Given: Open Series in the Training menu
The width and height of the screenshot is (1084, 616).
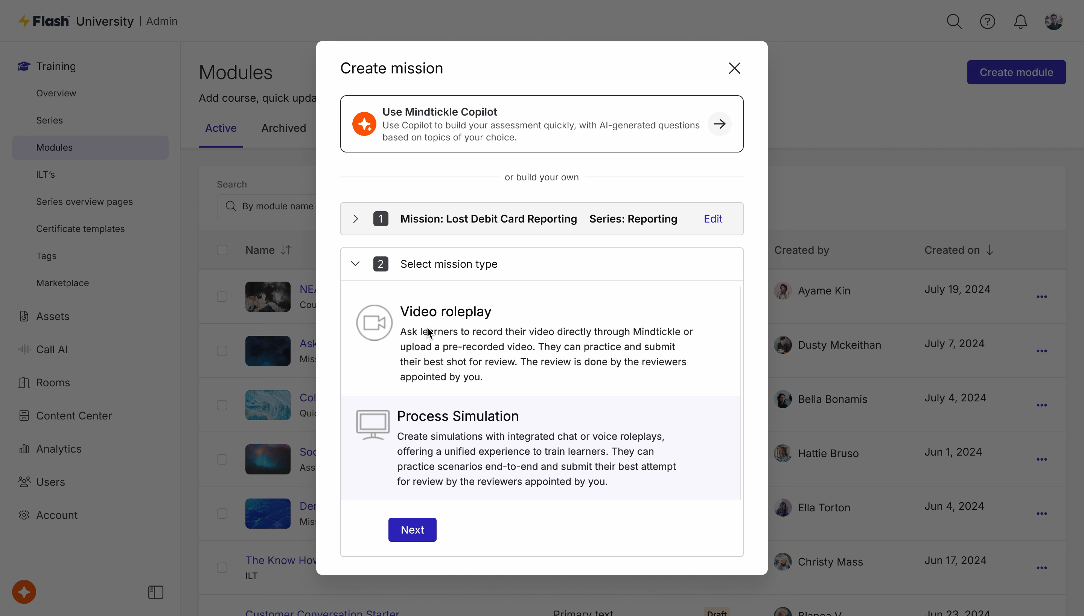Looking at the screenshot, I should pyautogui.click(x=49, y=120).
